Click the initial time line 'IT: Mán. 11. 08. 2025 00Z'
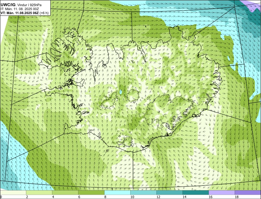This screenshot has height=199, width=261. coord(20,9)
